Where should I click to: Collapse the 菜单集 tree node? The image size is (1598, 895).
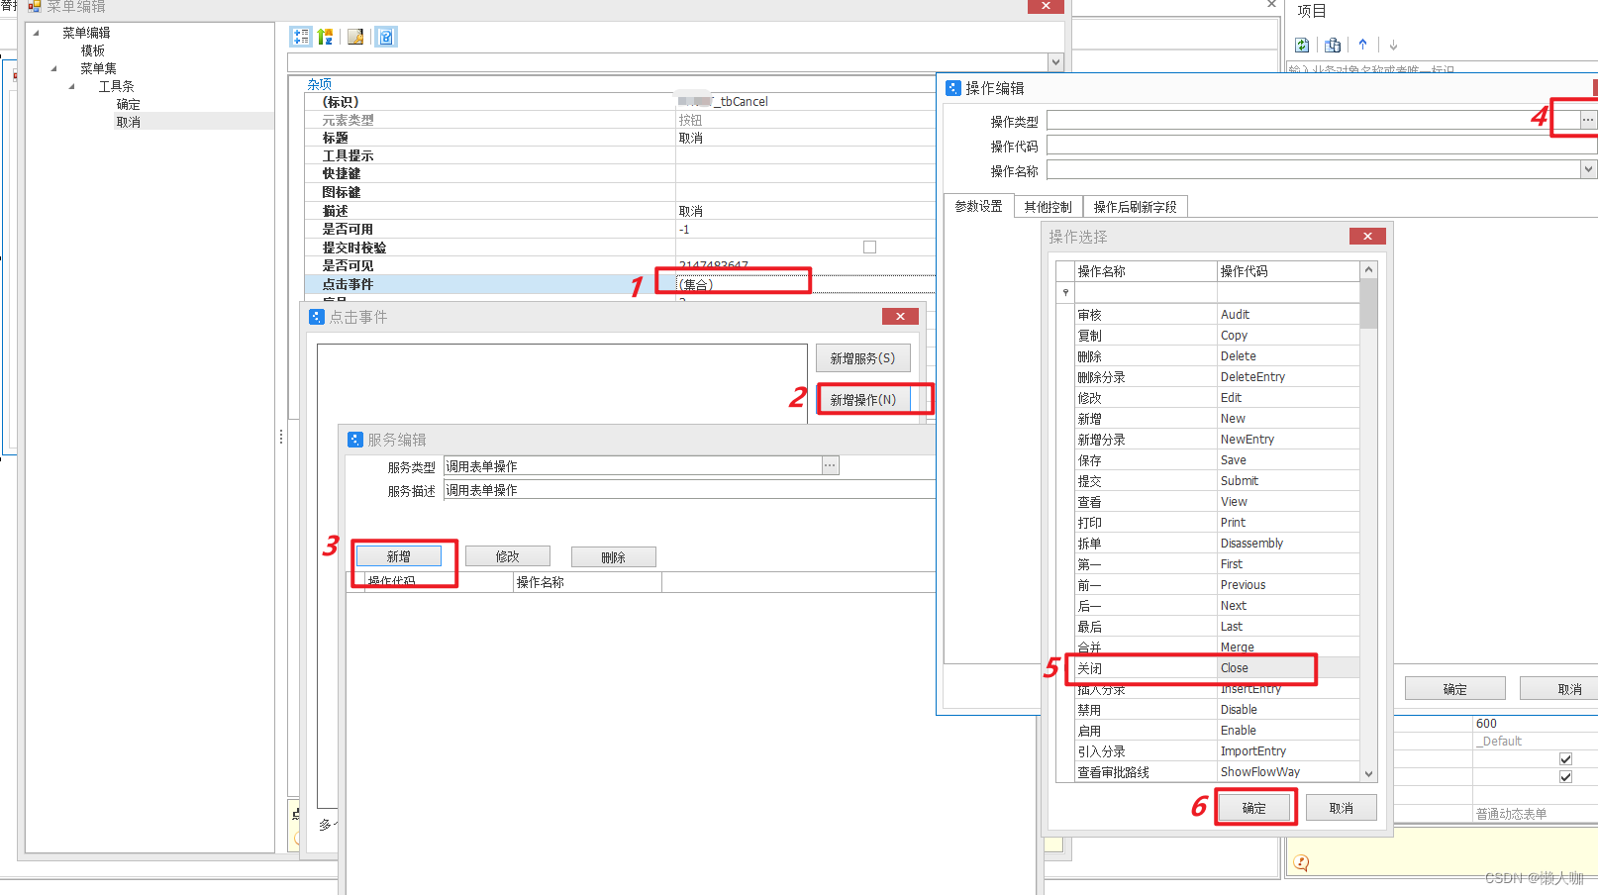(54, 68)
